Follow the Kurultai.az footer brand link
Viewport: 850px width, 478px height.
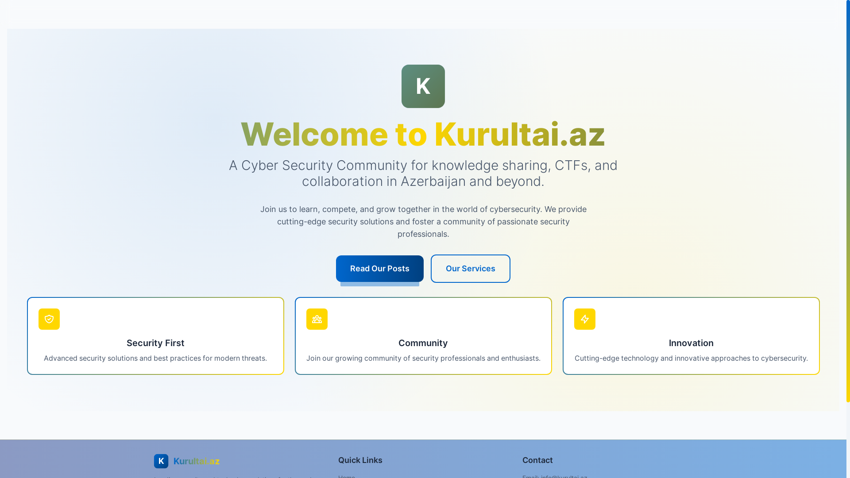pos(197,461)
